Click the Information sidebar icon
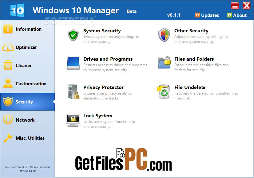Screen dimensions: 254x178 [8, 29]
